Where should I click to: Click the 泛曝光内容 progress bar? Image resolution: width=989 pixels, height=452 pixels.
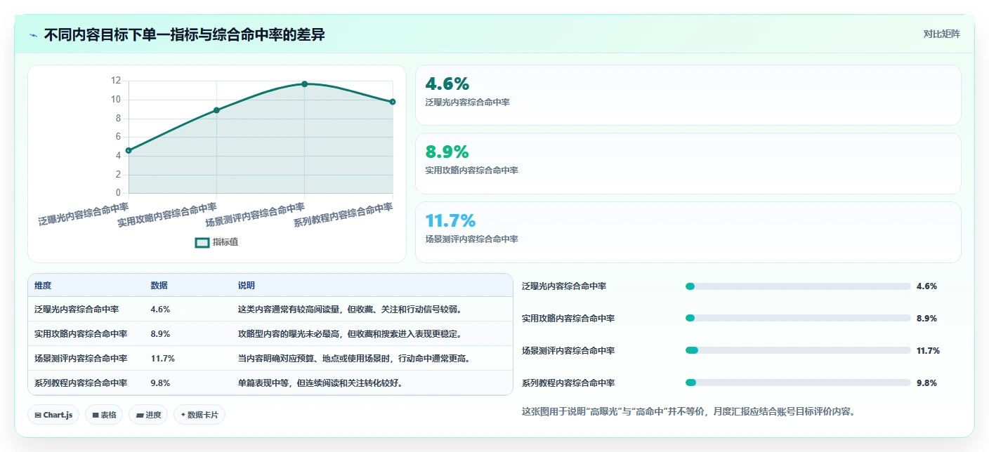tap(798, 286)
